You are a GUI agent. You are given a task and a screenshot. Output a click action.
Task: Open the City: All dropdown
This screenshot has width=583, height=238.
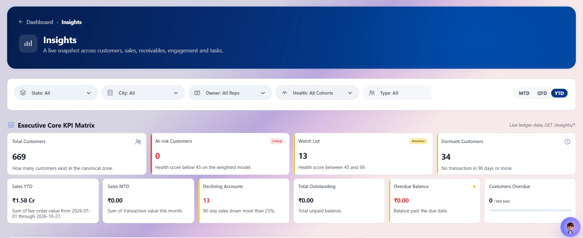pyautogui.click(x=143, y=93)
